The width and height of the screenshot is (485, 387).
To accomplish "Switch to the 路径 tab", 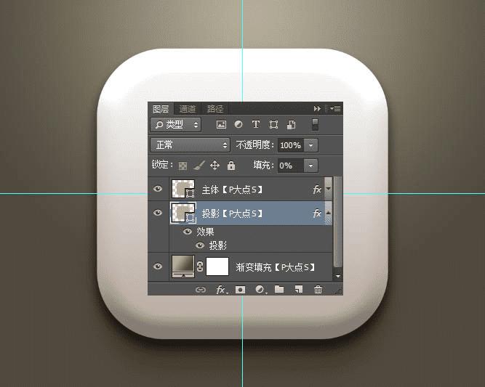I will click(215, 109).
